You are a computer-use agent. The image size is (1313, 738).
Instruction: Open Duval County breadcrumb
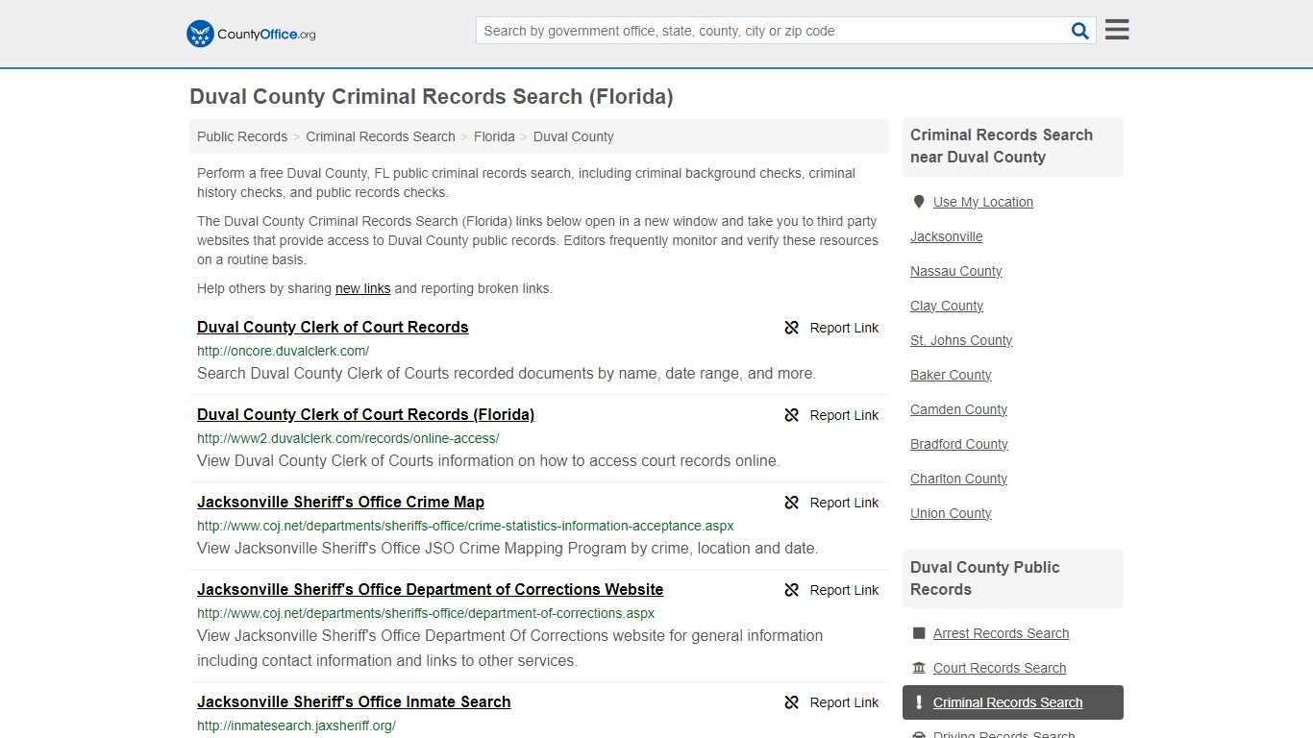[x=573, y=136]
